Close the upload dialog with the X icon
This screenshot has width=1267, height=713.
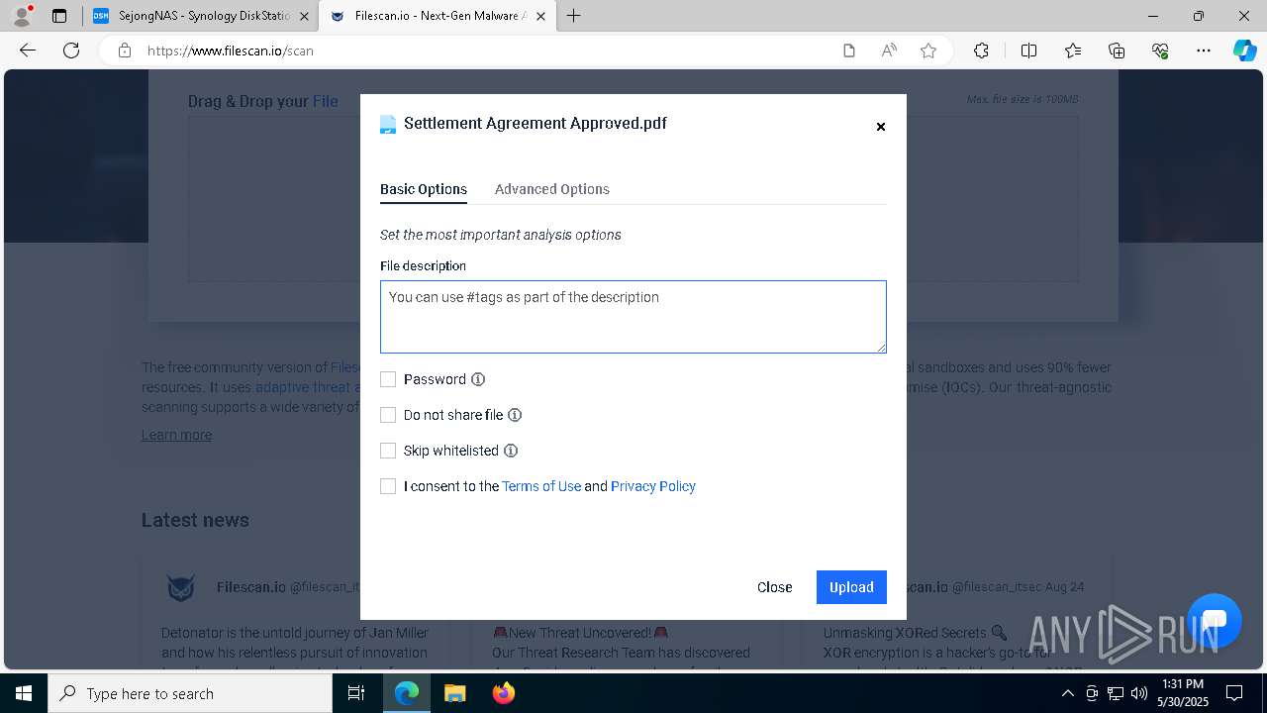click(x=880, y=127)
